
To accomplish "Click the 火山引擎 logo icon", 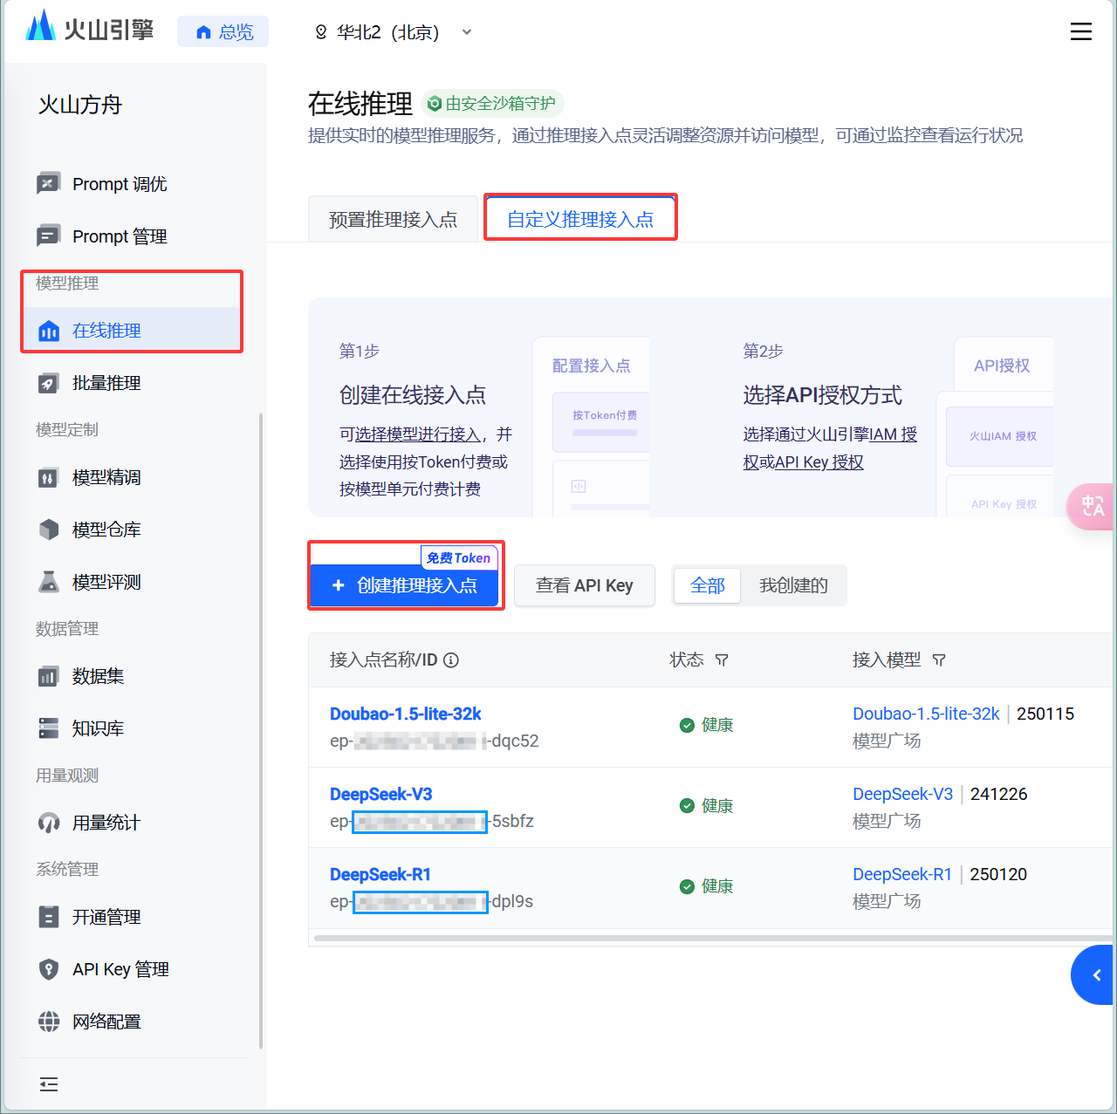I will [x=39, y=29].
